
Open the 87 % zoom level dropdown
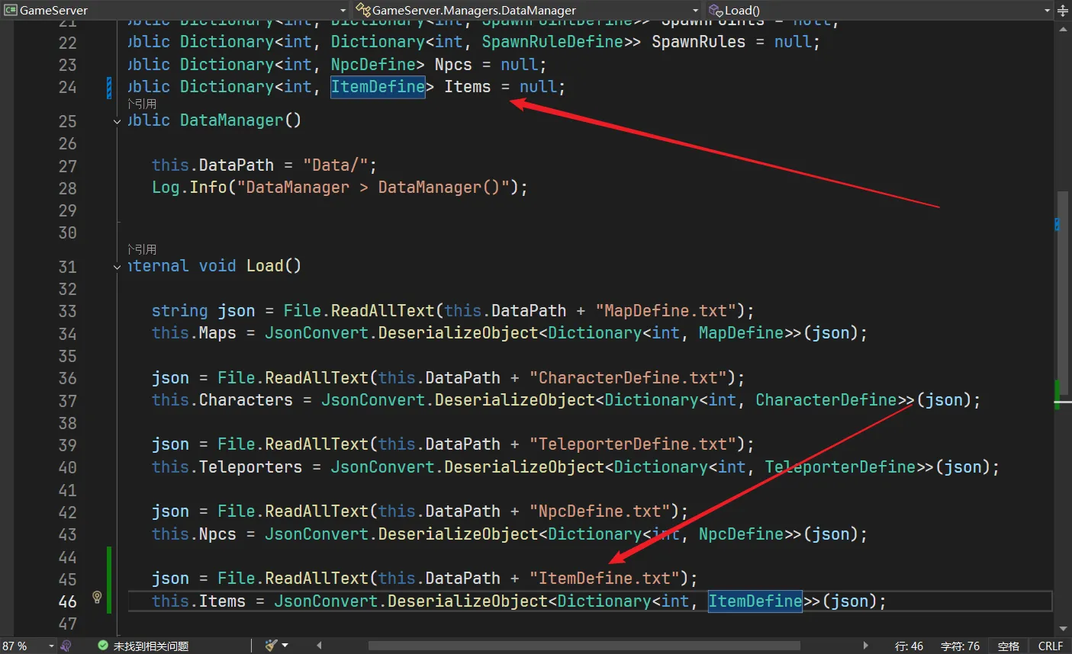coord(51,646)
